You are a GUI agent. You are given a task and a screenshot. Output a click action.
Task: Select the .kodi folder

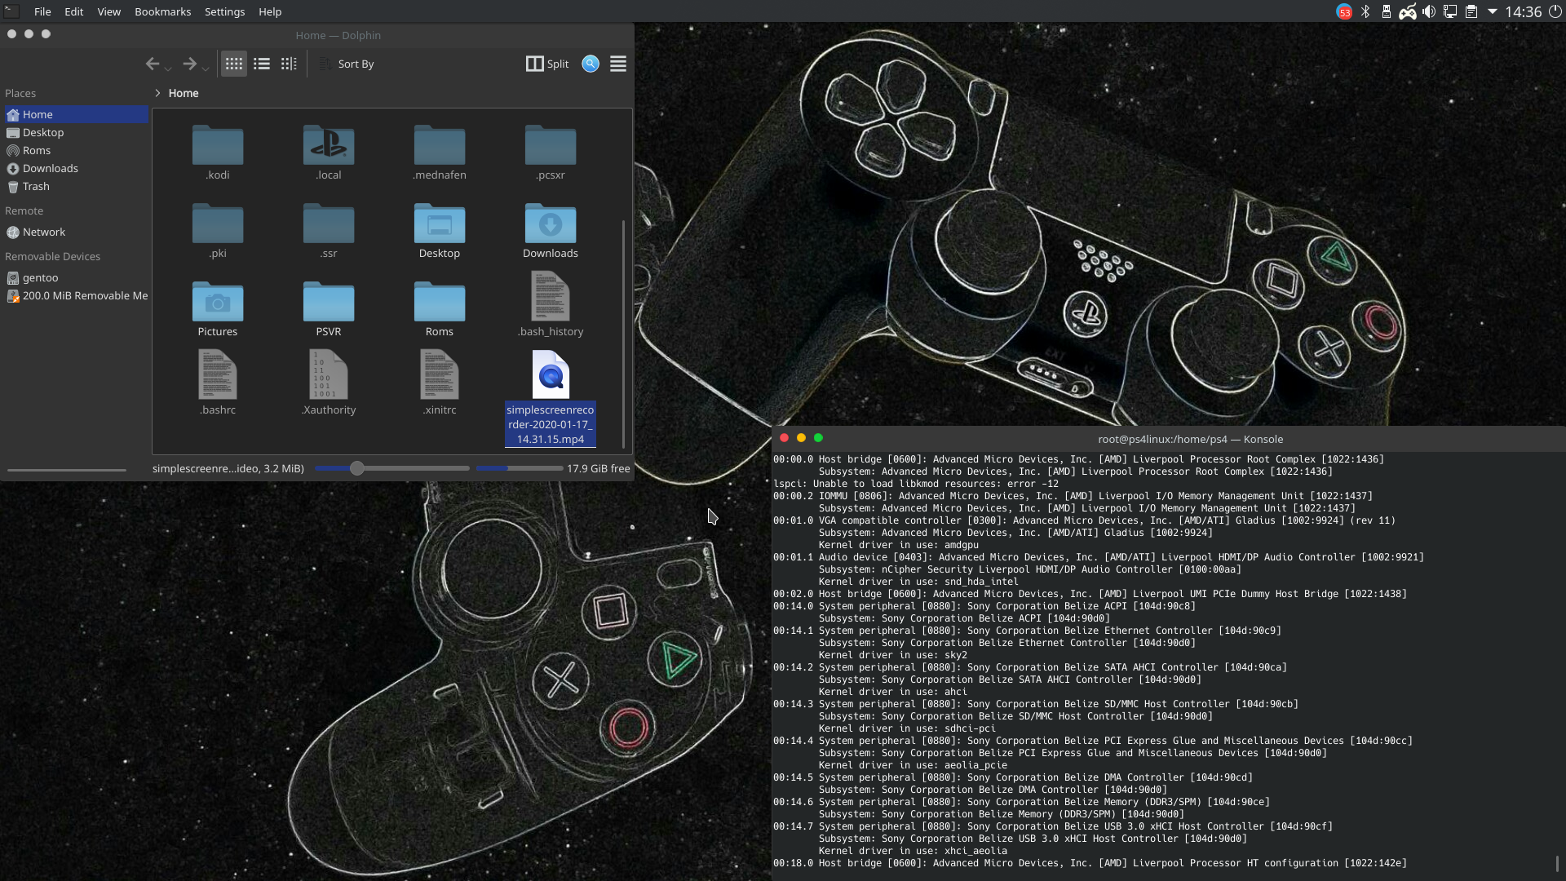pyautogui.click(x=218, y=153)
